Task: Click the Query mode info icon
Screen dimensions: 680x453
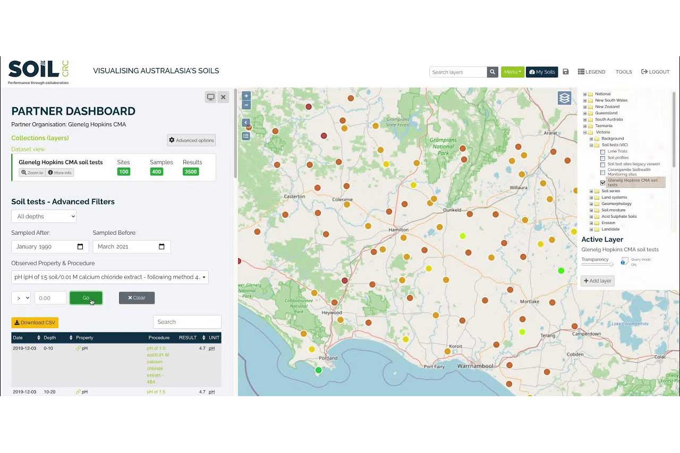Action: [x=625, y=261]
